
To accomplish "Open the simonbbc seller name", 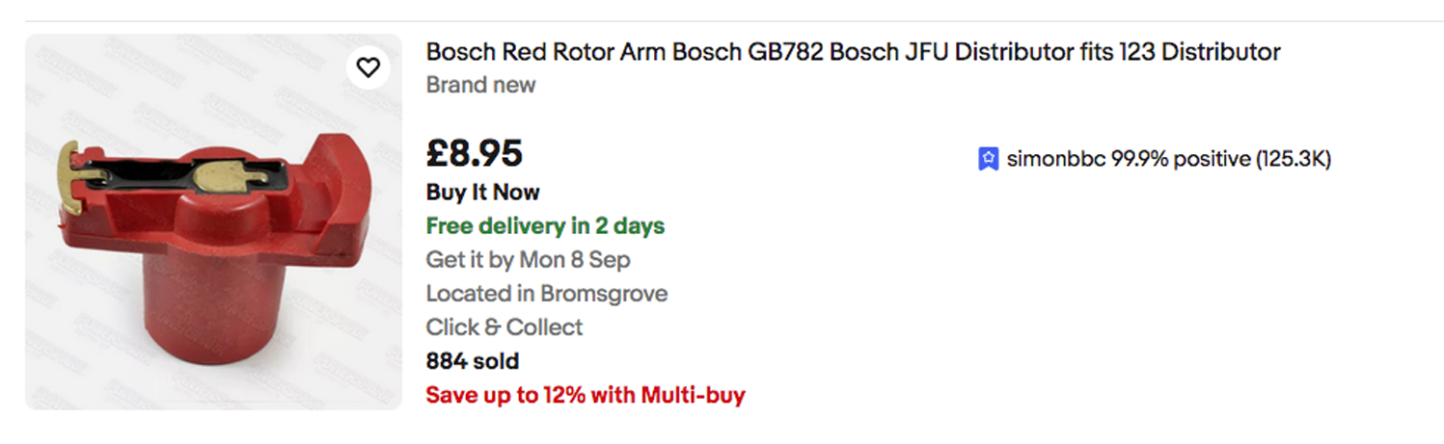I will click(1056, 160).
